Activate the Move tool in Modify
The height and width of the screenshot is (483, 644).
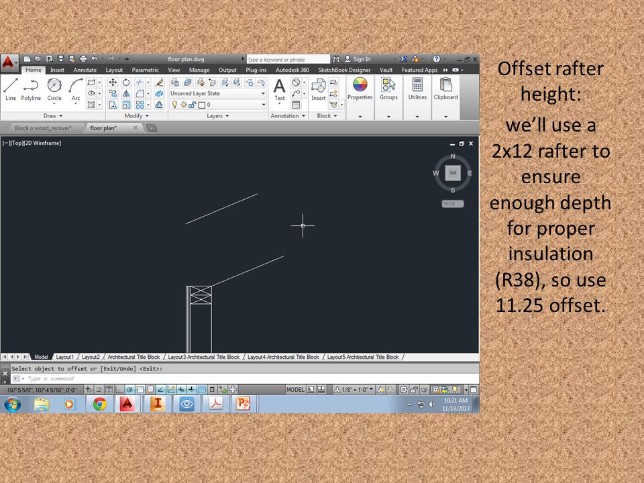(113, 83)
